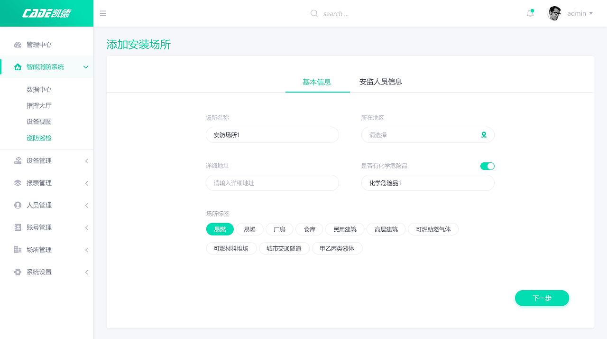607x339 pixels.
Task: Click the 场所管理 building icon
Action: [x=18, y=250]
